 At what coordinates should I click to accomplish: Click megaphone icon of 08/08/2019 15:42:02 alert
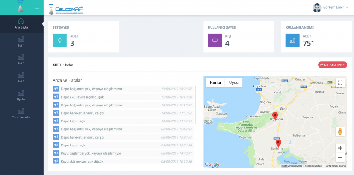pos(56,129)
